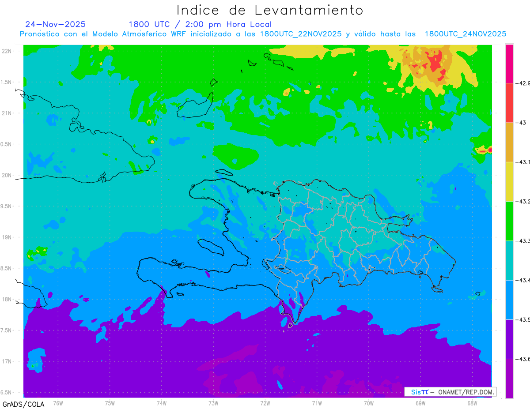530x409 pixels.
Task: Click the 71W longitude label
Action: click(317, 403)
